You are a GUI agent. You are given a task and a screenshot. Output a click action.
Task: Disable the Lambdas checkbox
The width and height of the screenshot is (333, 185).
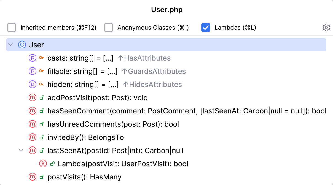pyautogui.click(x=205, y=28)
